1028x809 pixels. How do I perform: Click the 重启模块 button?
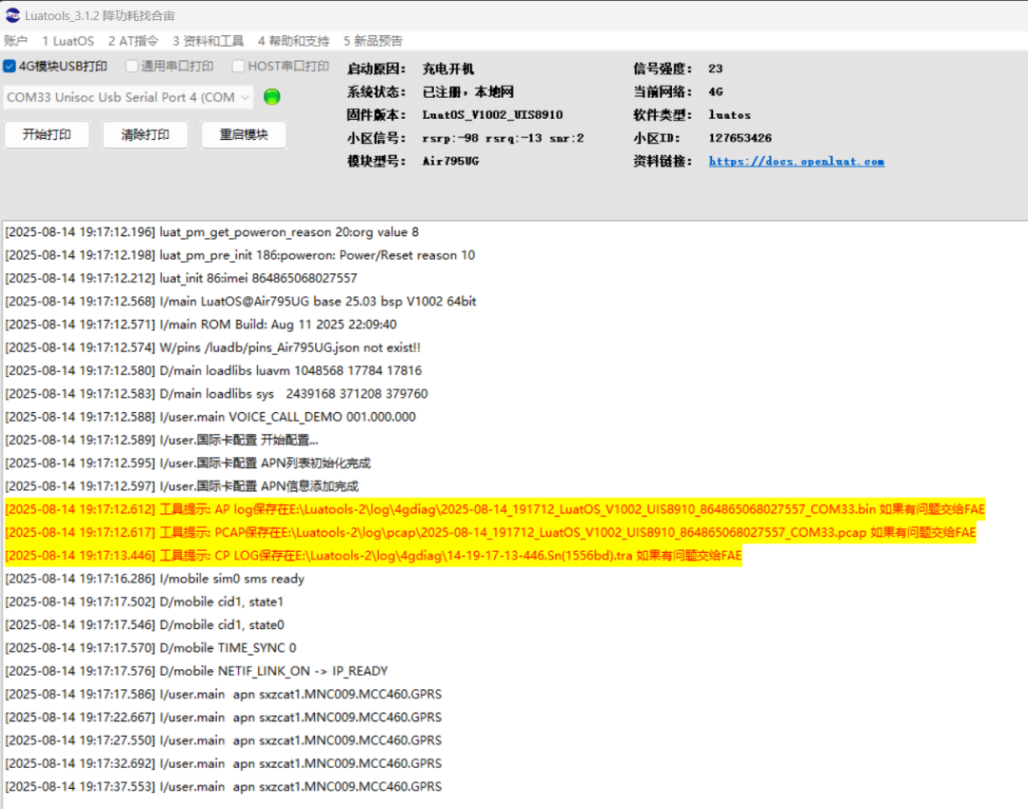tap(244, 134)
